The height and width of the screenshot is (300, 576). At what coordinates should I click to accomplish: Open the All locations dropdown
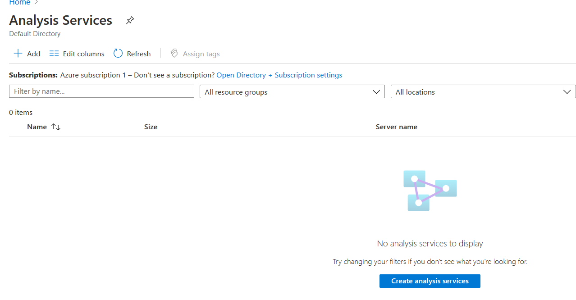483,91
